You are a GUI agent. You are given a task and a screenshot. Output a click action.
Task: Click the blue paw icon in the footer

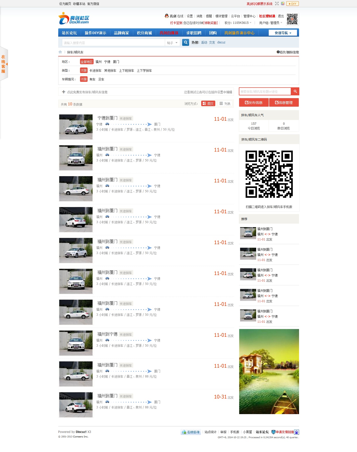click(x=297, y=432)
